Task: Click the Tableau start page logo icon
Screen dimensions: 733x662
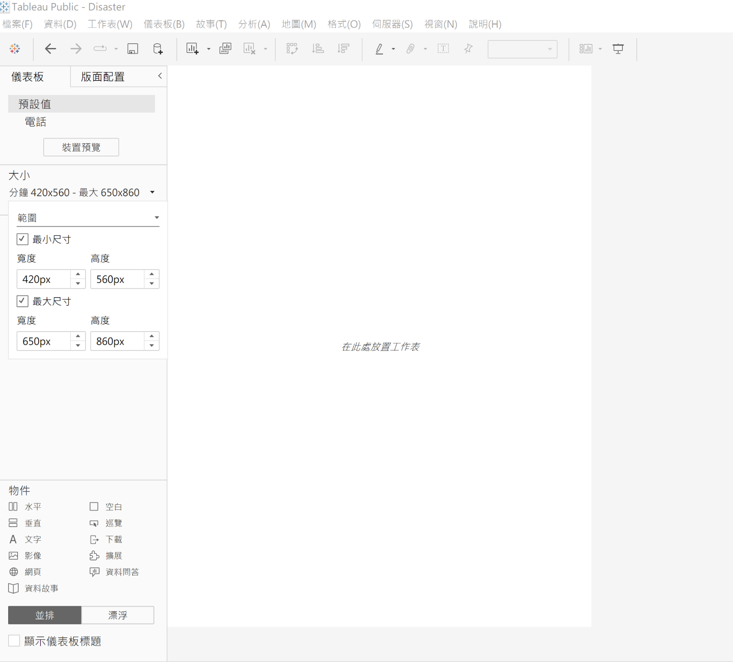Action: 15,49
